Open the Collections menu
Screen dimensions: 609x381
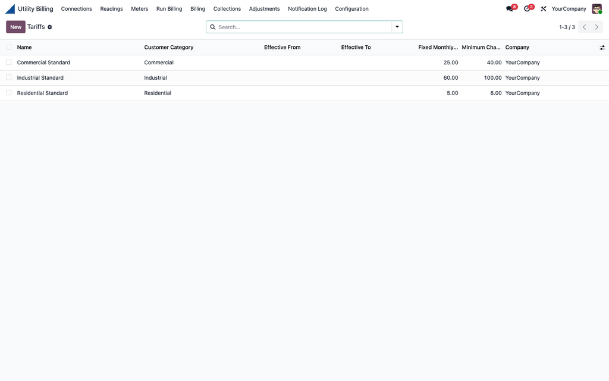[x=227, y=8]
